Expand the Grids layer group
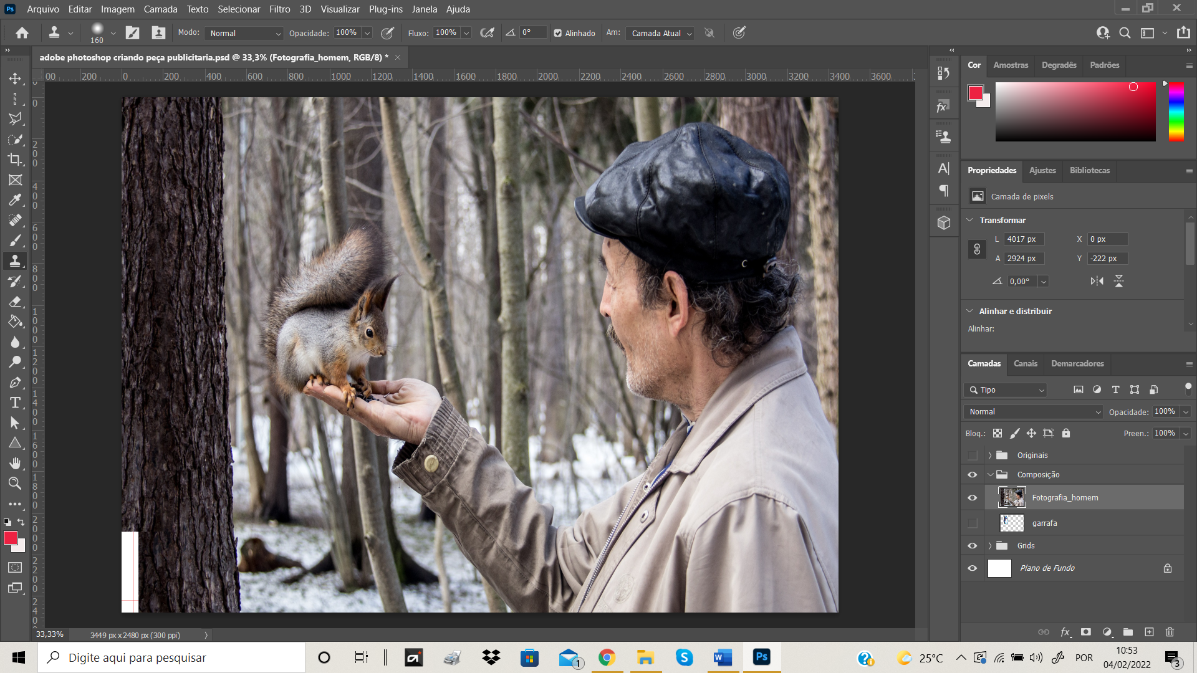Image resolution: width=1197 pixels, height=673 pixels. click(x=988, y=545)
